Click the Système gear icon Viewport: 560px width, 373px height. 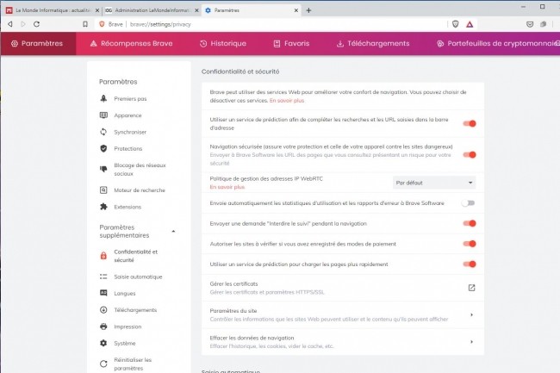103,343
